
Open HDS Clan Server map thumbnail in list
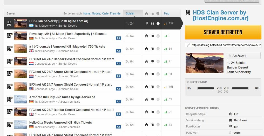coord(20,23)
